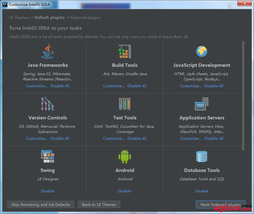Click the UI Themes breadcrumb step
This screenshot has width=254, height=214.
(19, 18)
